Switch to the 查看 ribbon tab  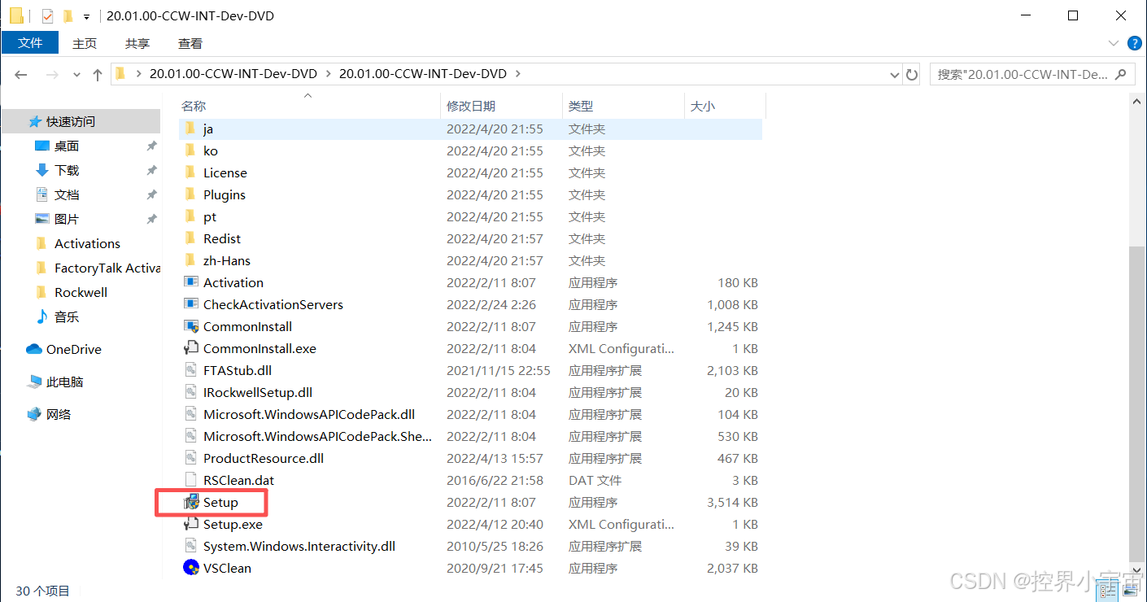190,43
